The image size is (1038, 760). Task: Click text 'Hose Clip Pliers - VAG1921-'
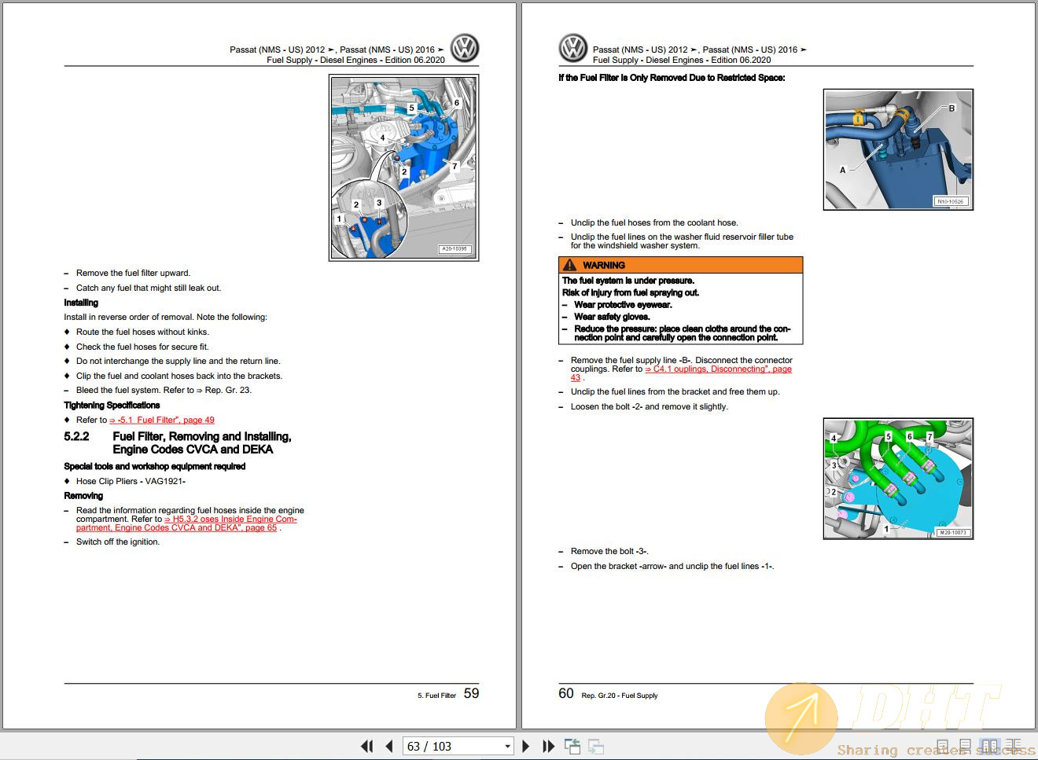pos(131,481)
